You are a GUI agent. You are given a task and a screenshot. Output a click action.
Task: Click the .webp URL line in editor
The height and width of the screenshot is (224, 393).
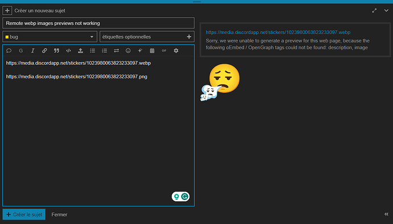[x=79, y=63]
